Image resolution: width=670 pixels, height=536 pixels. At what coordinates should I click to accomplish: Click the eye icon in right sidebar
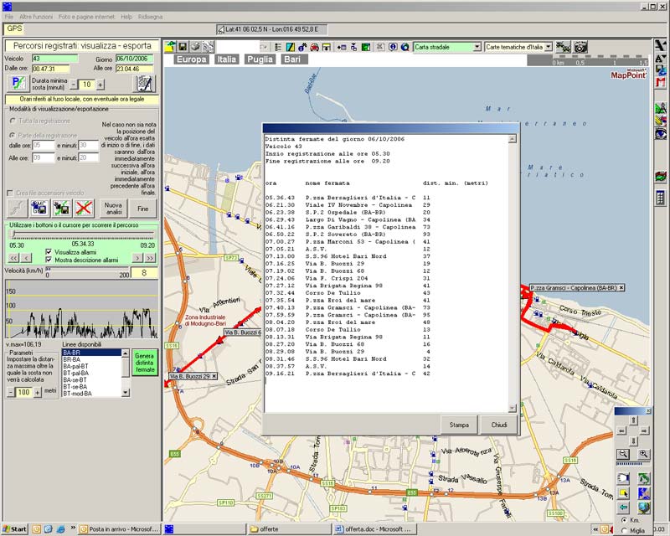pyautogui.click(x=661, y=134)
